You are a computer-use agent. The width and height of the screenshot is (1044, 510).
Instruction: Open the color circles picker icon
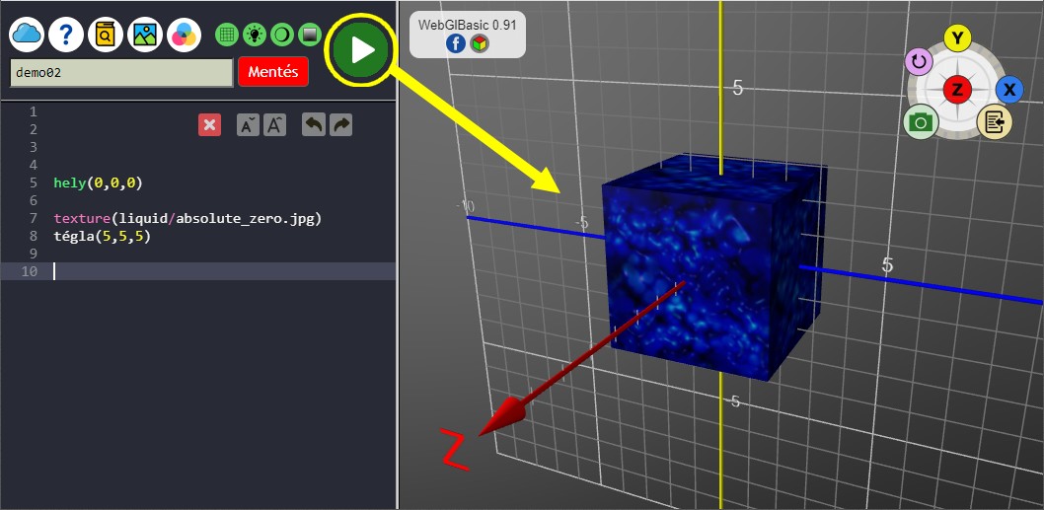coord(184,35)
